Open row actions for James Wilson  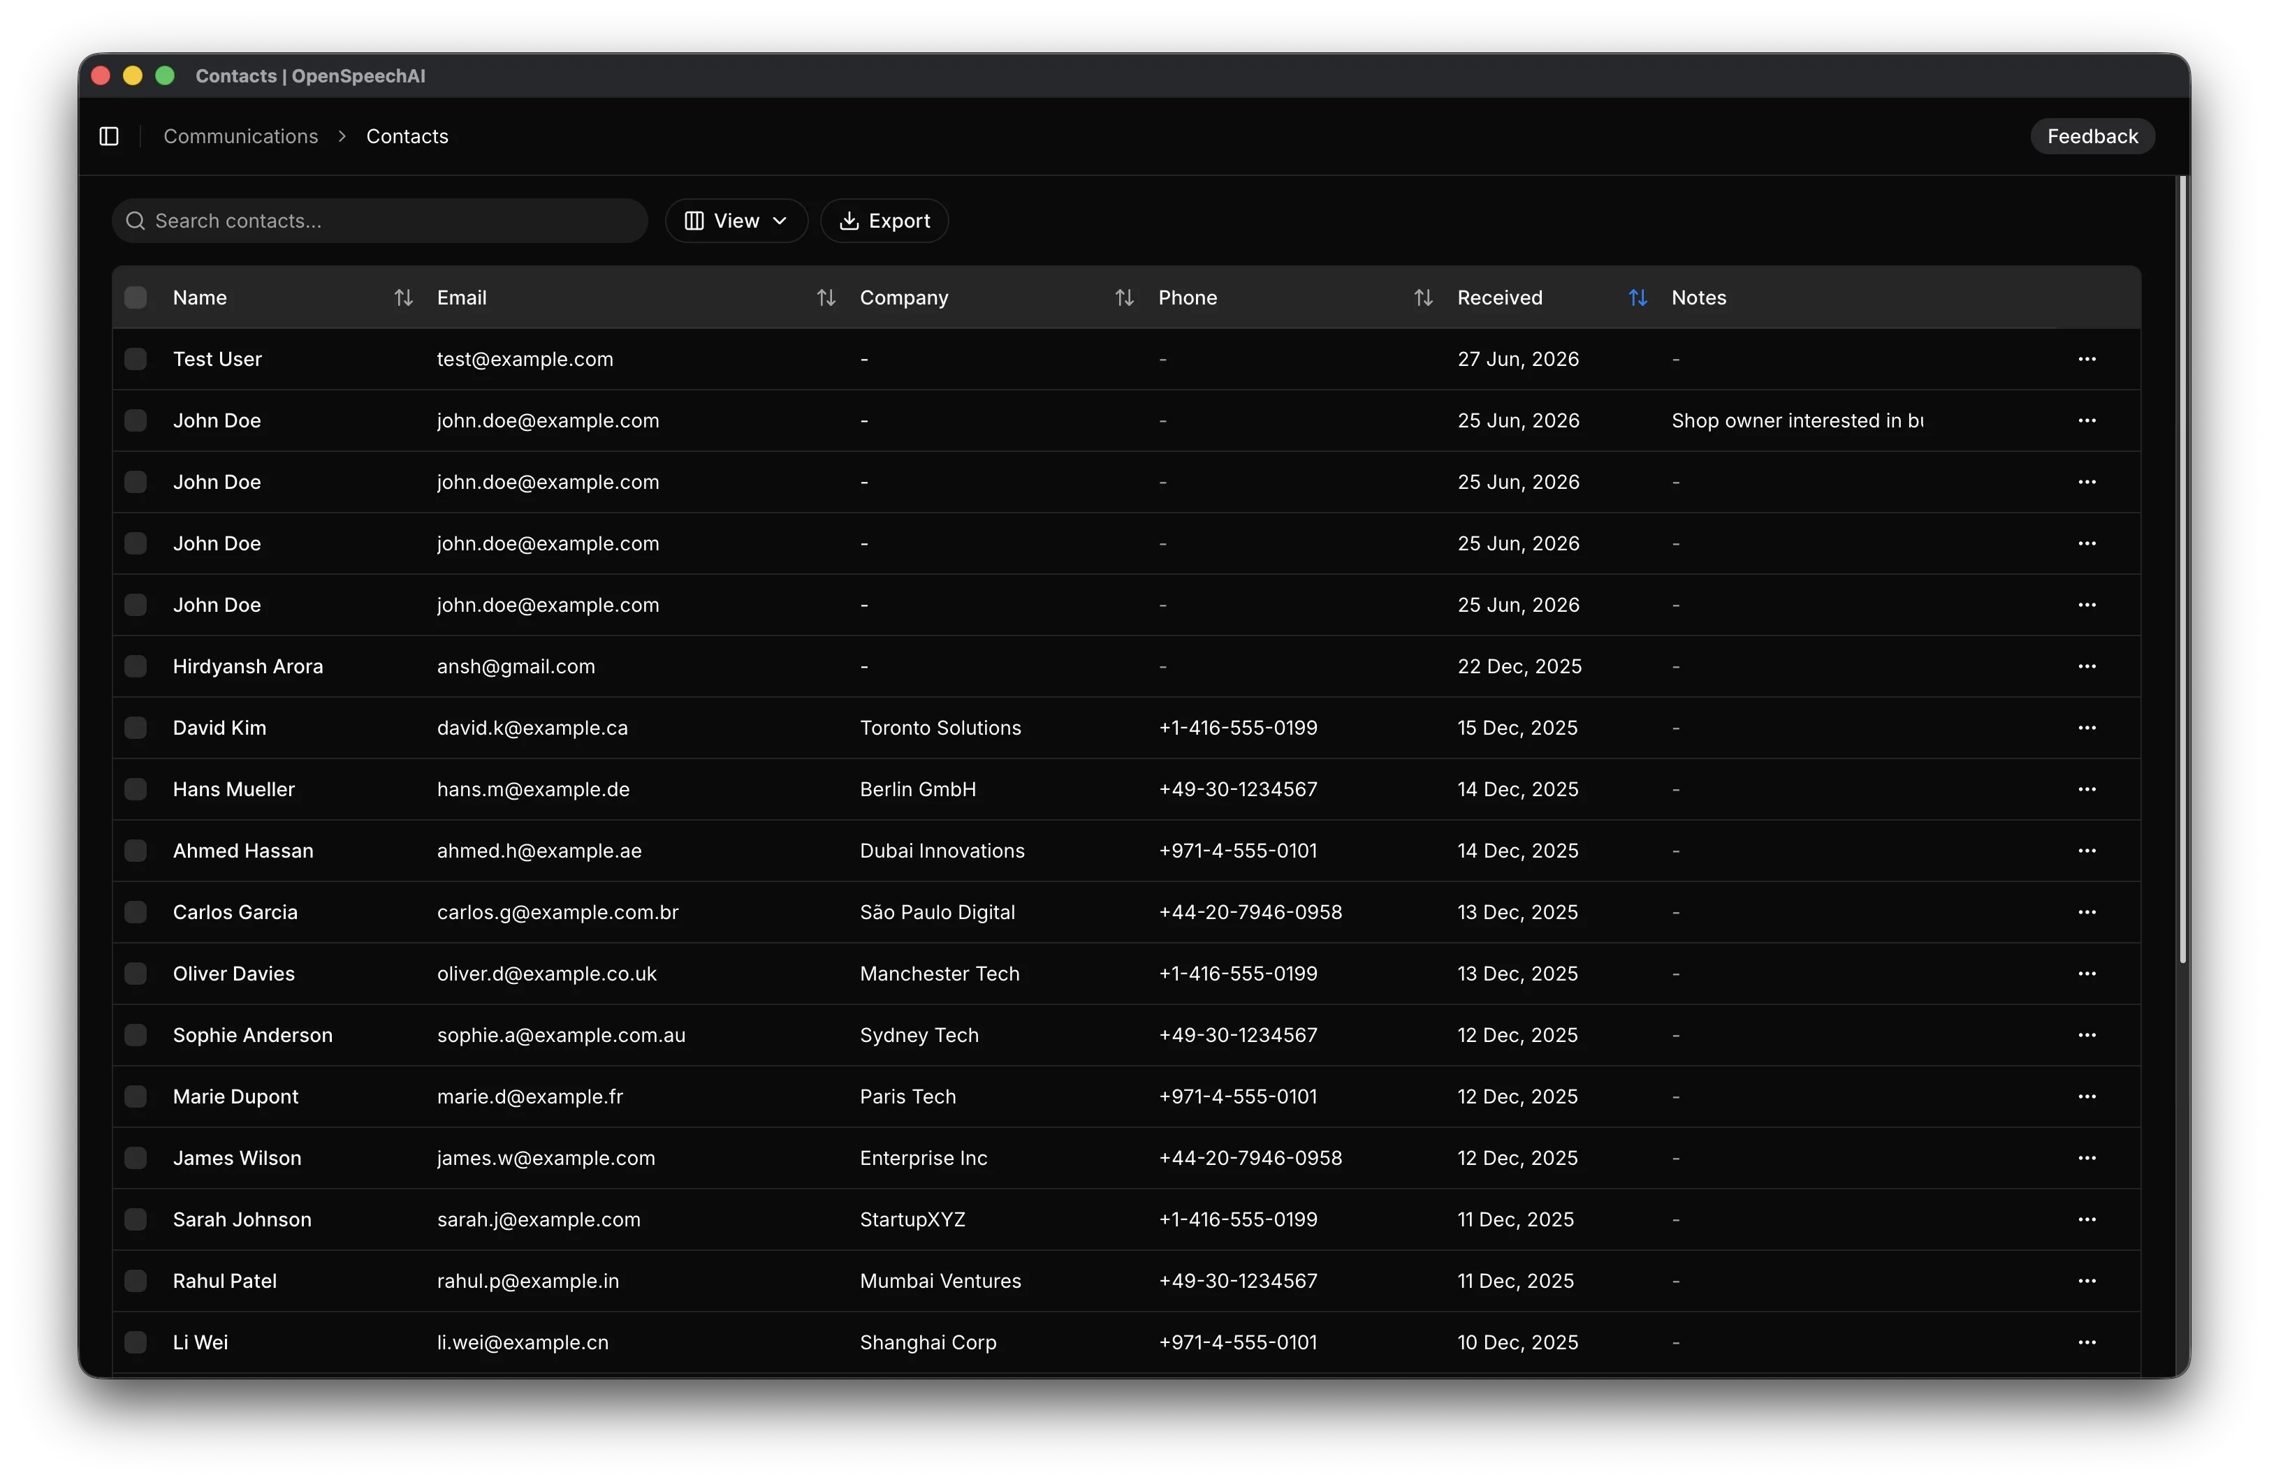click(2086, 1158)
